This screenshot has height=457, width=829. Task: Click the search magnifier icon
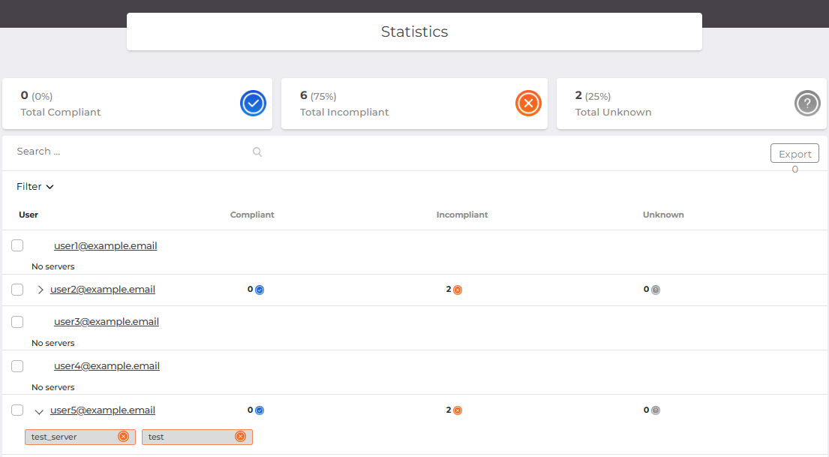(257, 152)
